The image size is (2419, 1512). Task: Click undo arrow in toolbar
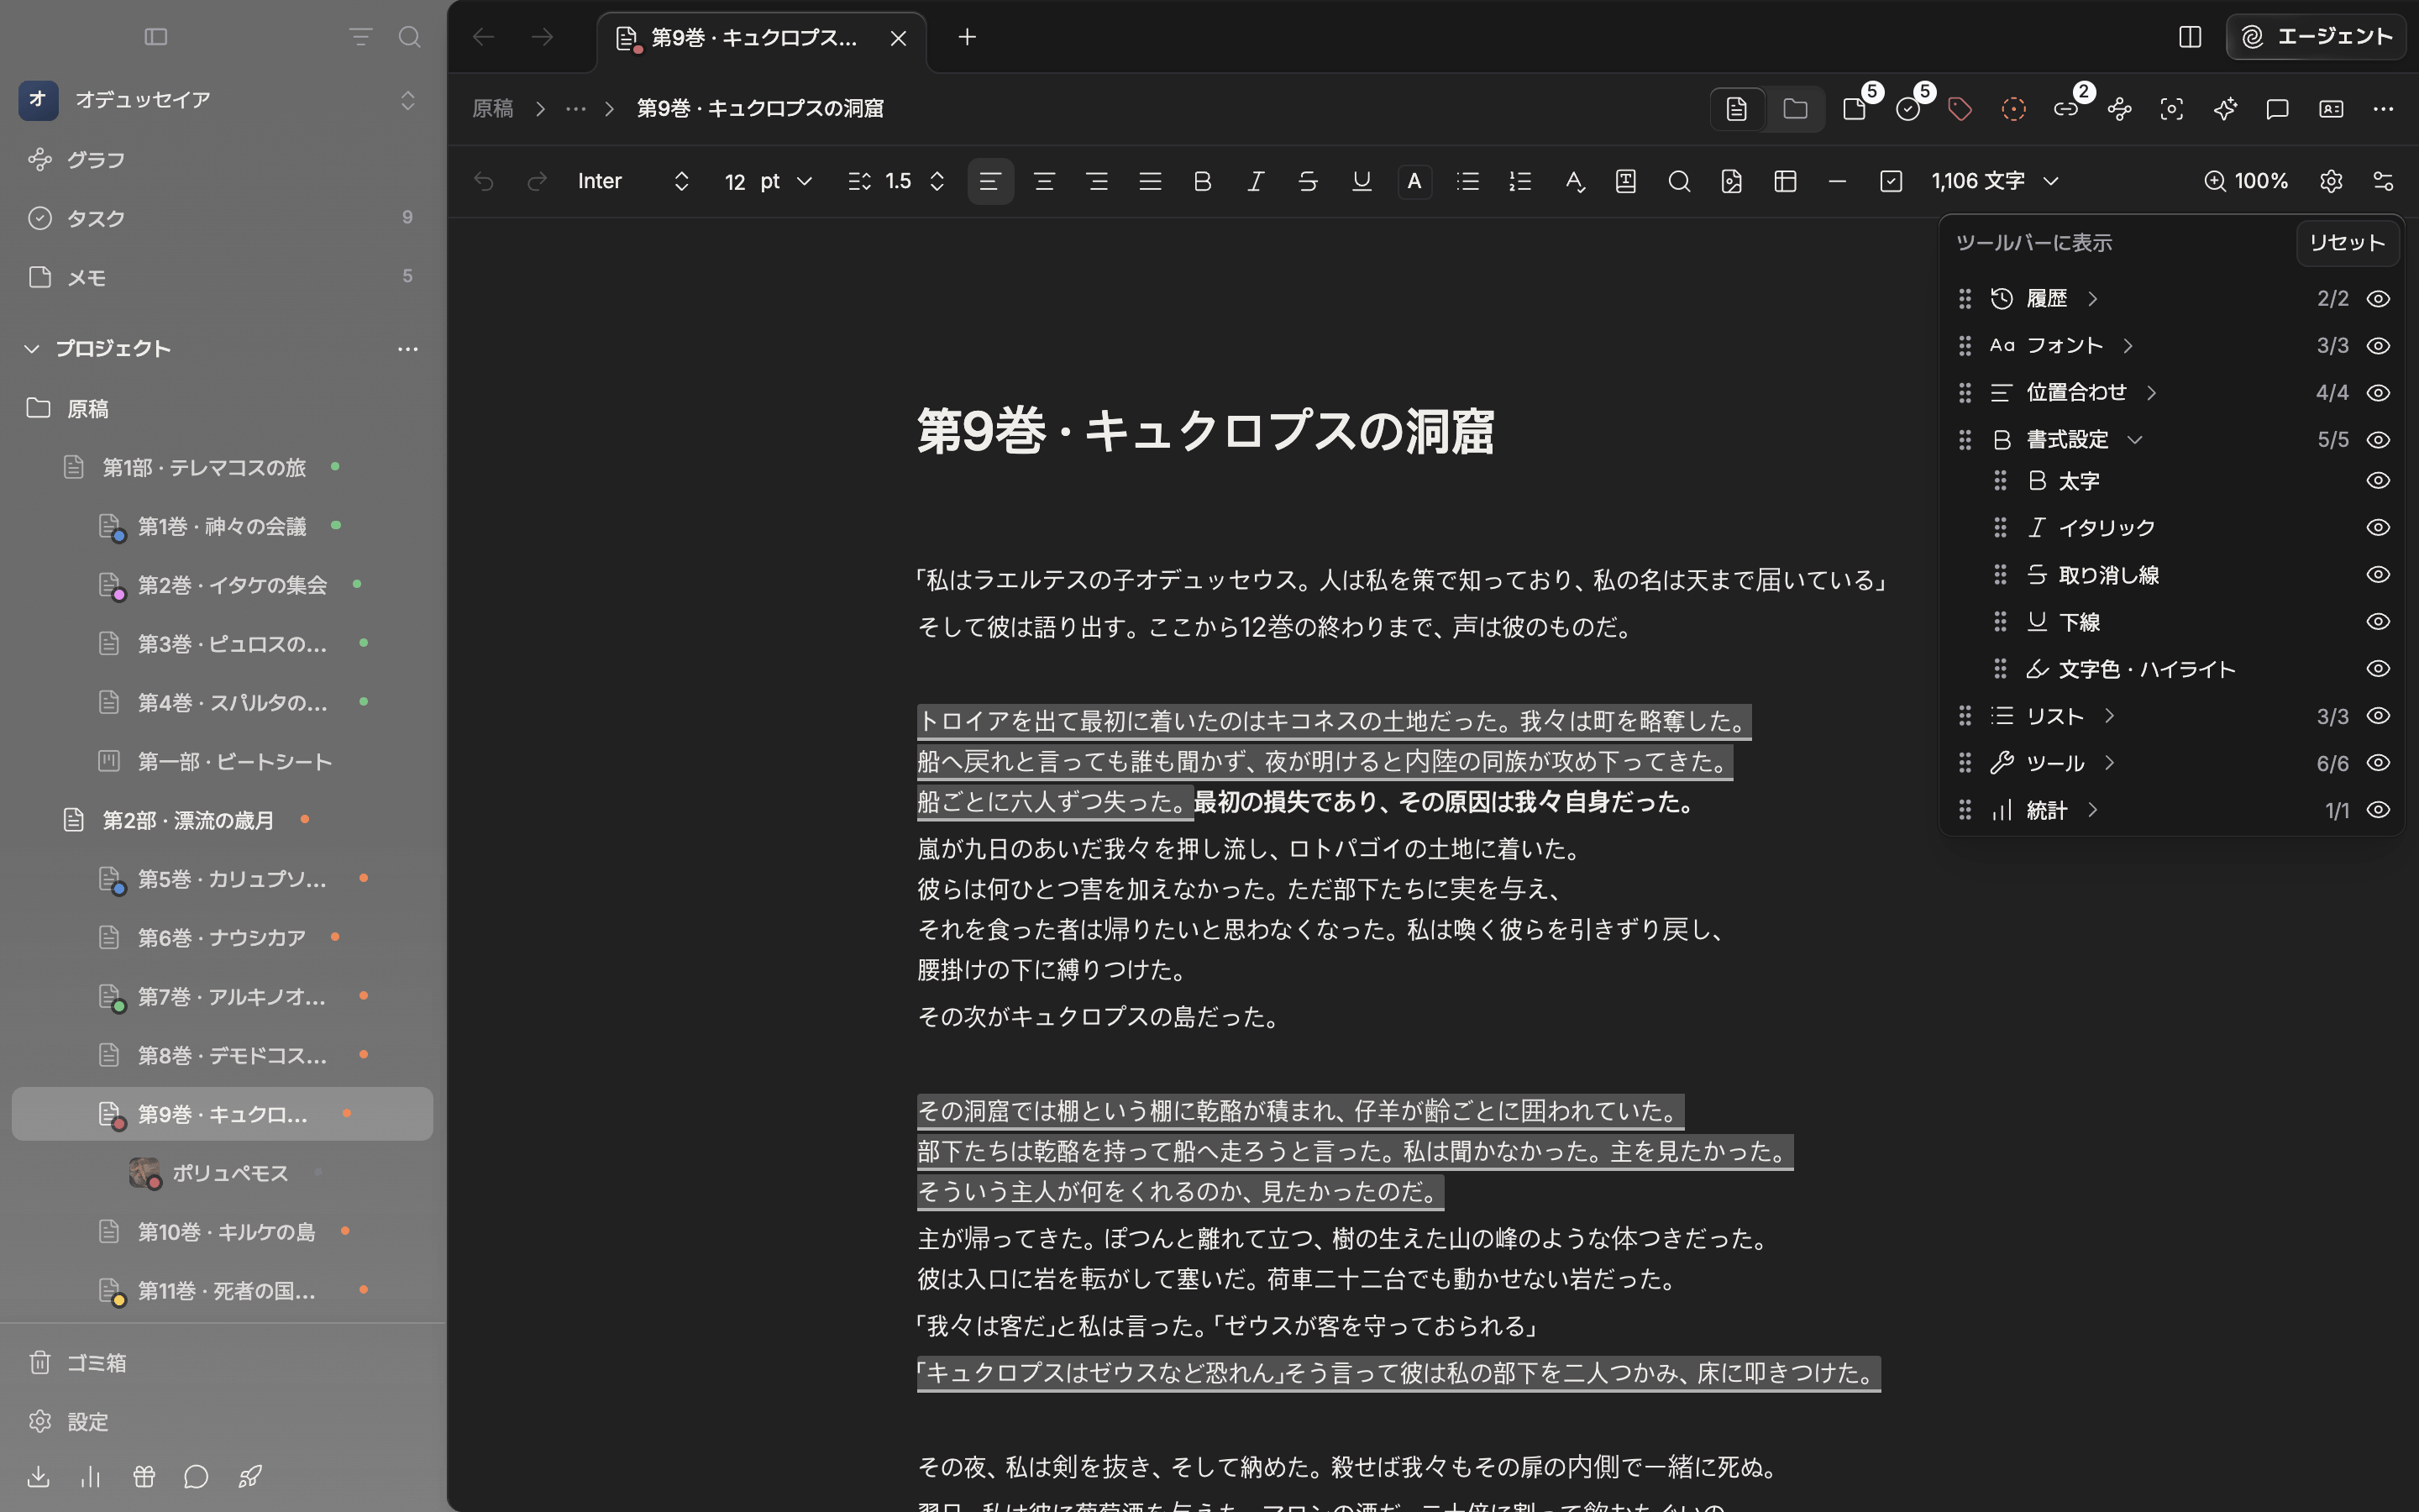[484, 181]
